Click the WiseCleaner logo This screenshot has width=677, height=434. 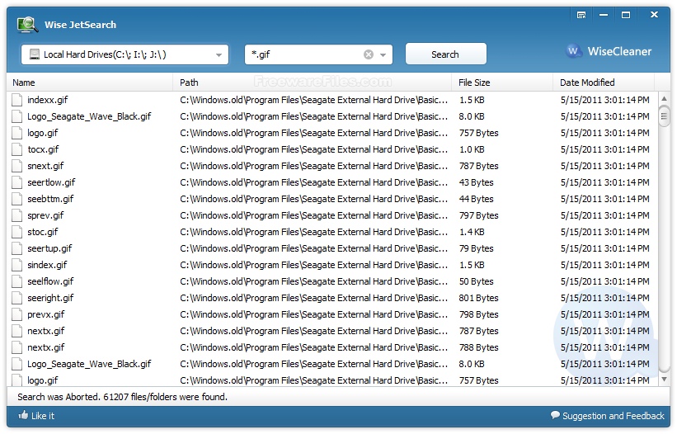click(x=609, y=51)
